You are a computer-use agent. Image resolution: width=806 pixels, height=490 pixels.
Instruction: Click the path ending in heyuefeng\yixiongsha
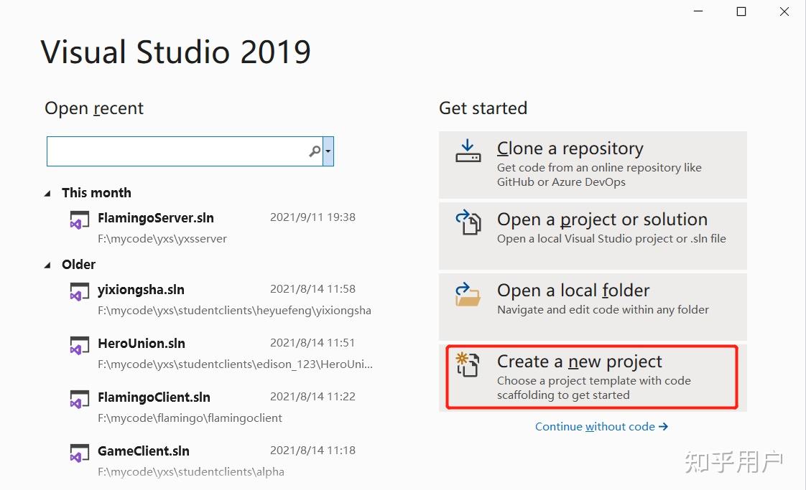[x=234, y=311]
